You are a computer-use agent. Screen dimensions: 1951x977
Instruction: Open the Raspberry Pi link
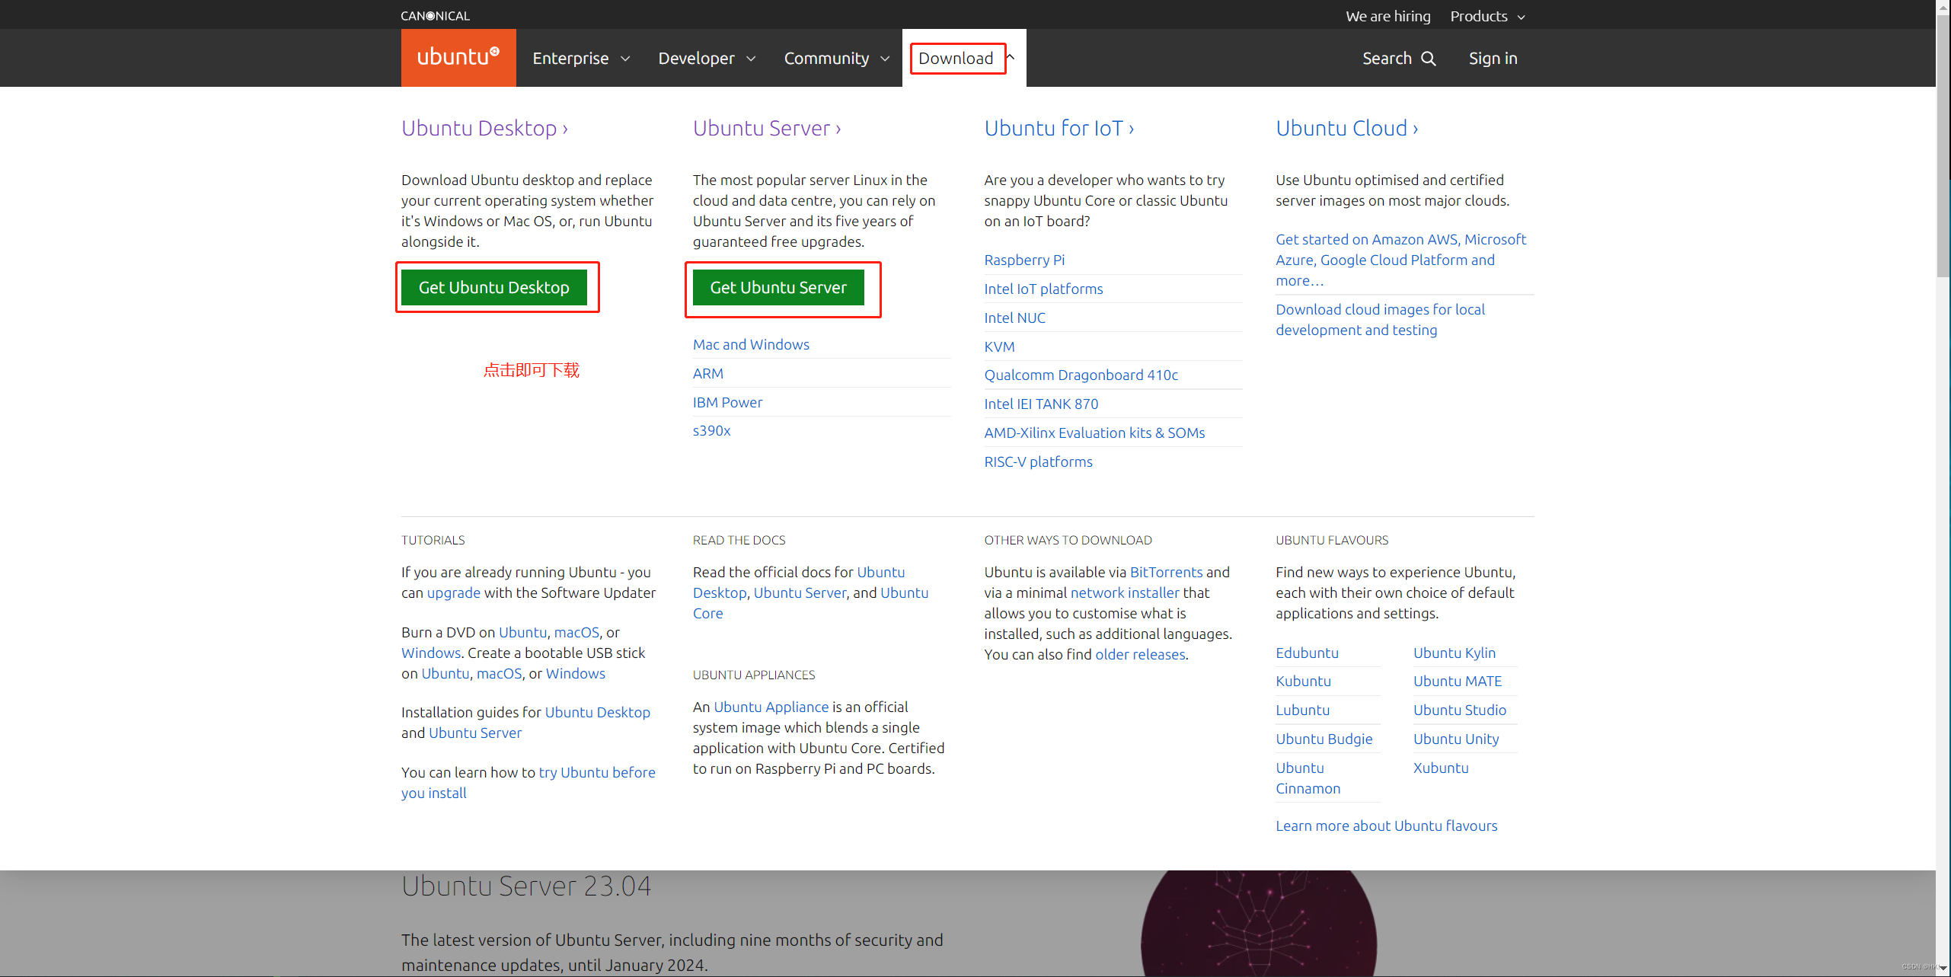(1024, 260)
